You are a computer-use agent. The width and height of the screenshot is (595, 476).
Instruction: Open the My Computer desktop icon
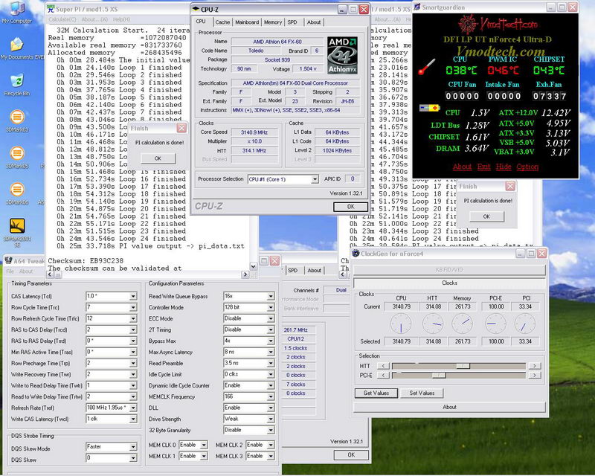tap(17, 12)
